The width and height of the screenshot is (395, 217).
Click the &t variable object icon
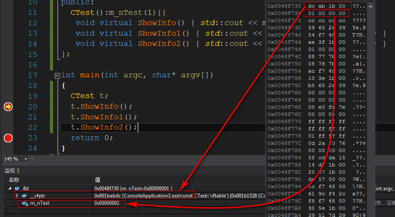17,188
